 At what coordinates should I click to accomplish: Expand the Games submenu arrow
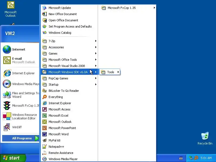tap(96, 53)
